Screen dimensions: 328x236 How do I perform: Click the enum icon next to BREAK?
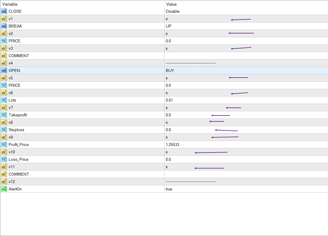[x=4, y=26]
